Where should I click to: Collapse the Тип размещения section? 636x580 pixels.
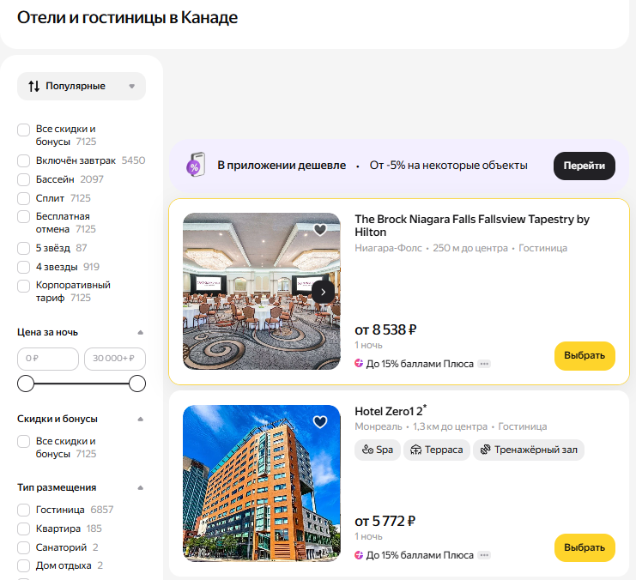141,487
